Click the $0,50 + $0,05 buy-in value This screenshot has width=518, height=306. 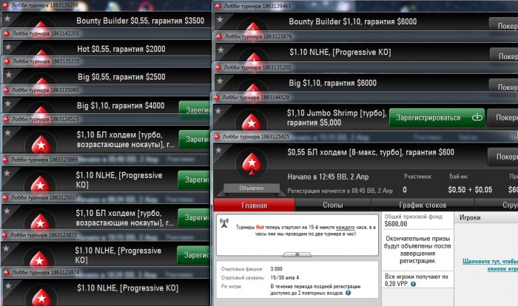[470, 190]
